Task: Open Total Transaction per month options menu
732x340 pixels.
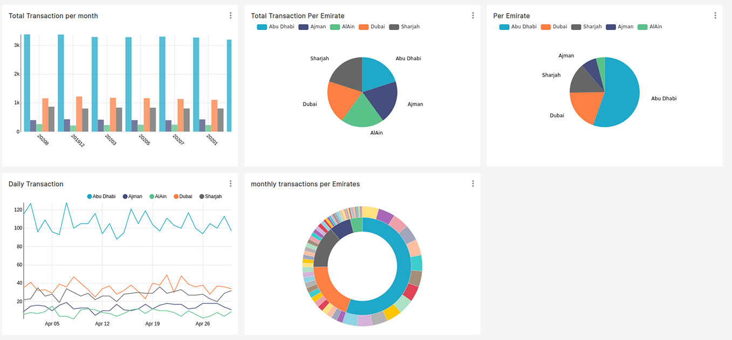Action: [x=230, y=16]
